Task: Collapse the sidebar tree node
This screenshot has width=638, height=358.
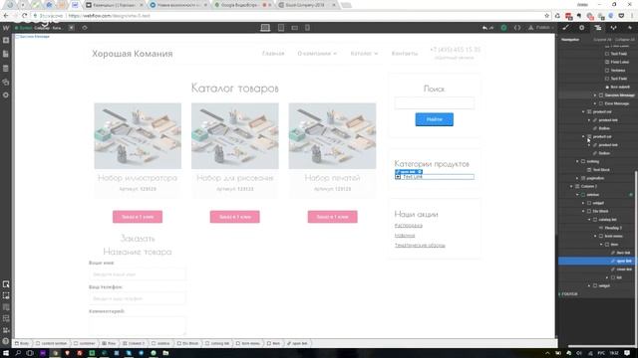Action: (x=577, y=195)
